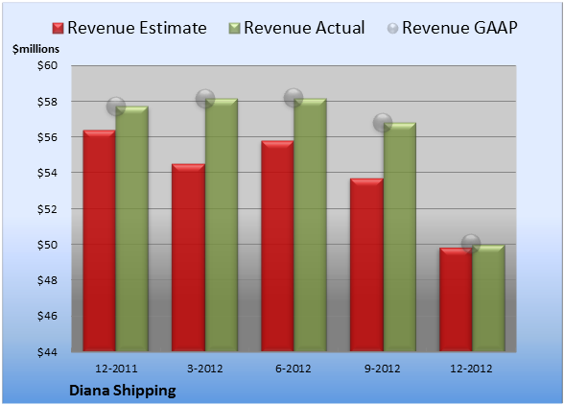Select the red estimate bar for 6-2012
This screenshot has width=564, height=405.
pyautogui.click(x=277, y=246)
